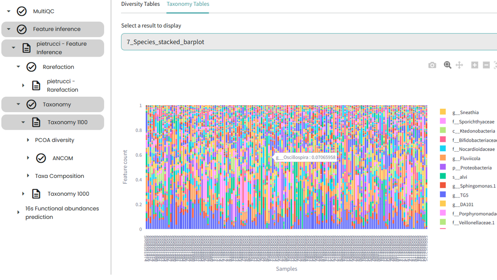
Task: Toggle g__Sneathia legend entry
Action: (x=465, y=112)
